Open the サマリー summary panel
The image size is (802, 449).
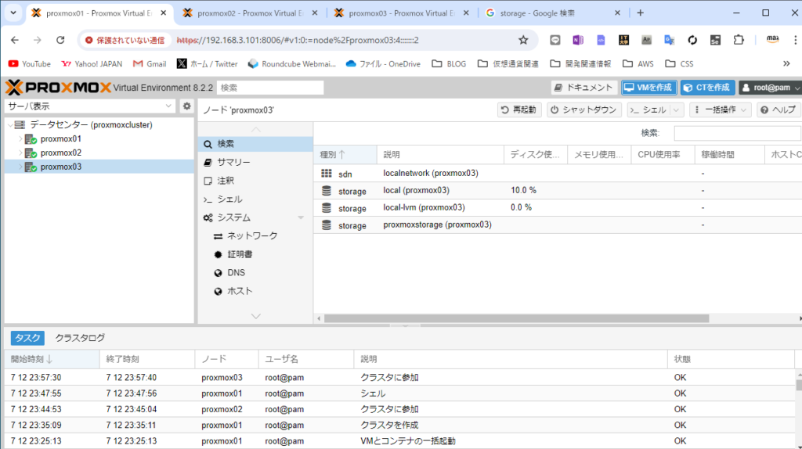(x=233, y=162)
